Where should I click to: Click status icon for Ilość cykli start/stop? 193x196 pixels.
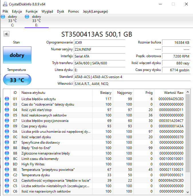pyautogui.click(x=7, y=110)
